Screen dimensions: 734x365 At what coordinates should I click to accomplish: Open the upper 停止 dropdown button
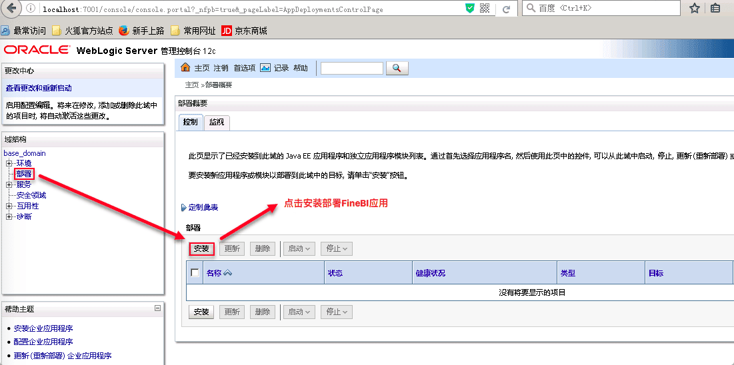click(x=337, y=249)
